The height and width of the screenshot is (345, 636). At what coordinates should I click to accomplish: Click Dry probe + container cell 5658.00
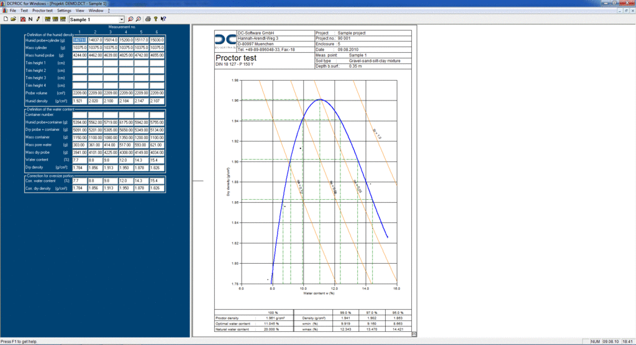click(125, 130)
